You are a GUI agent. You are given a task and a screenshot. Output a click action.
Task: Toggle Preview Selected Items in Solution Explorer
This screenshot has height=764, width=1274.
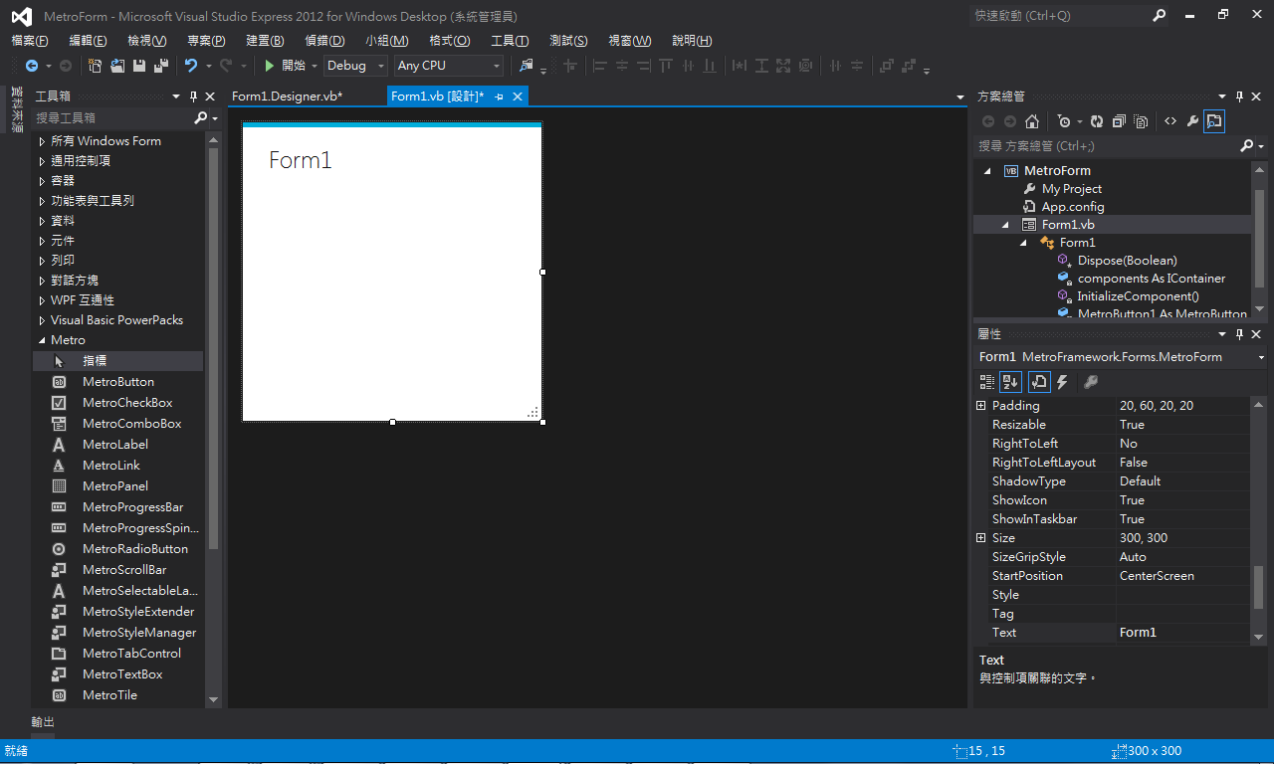[x=1214, y=121]
